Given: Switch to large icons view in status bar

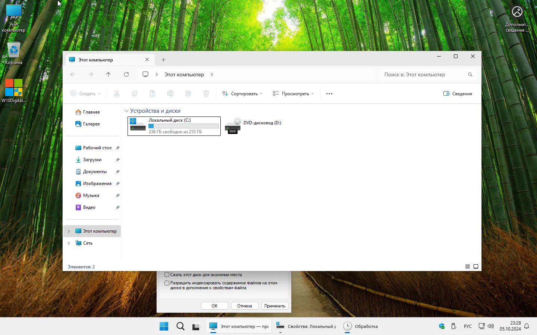Looking at the screenshot, I should pyautogui.click(x=476, y=267).
